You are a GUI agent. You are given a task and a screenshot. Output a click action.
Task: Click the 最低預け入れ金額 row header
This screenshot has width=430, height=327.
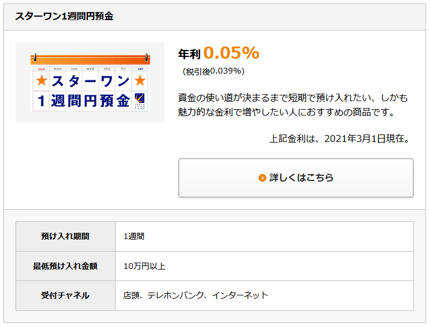(x=65, y=266)
